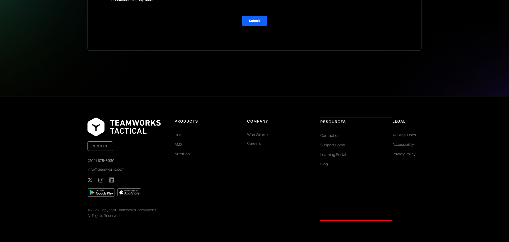Click the Submit button
Viewport: 509px width, 242px height.
[x=254, y=21]
